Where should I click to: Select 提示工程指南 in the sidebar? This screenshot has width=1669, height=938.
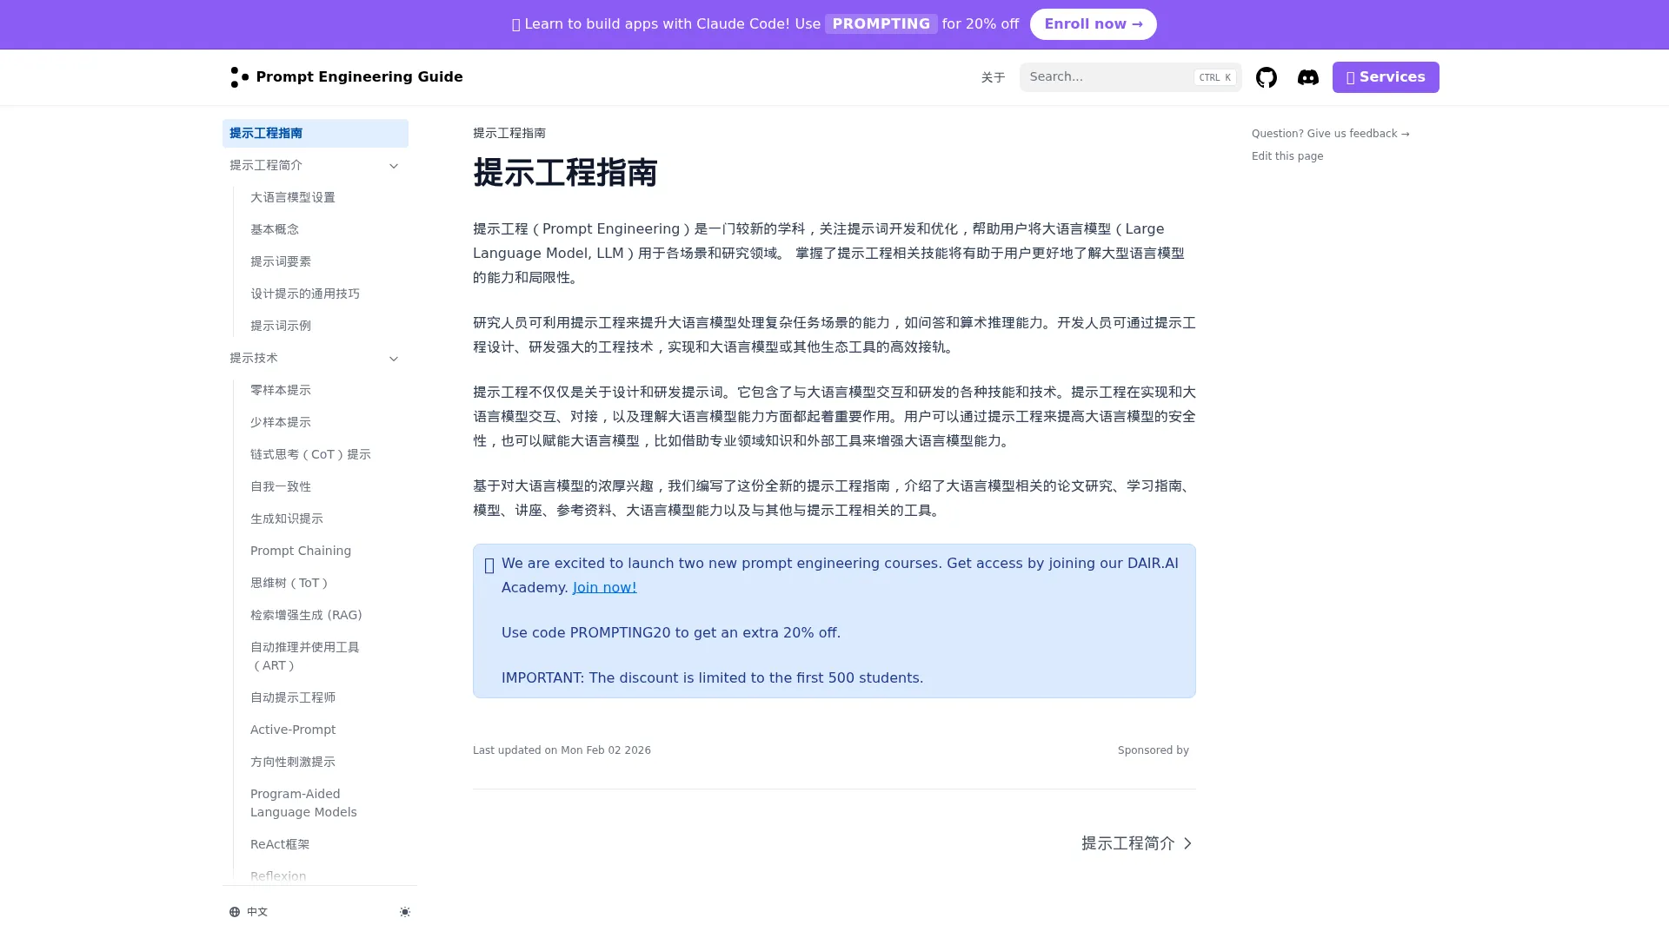pyautogui.click(x=315, y=133)
